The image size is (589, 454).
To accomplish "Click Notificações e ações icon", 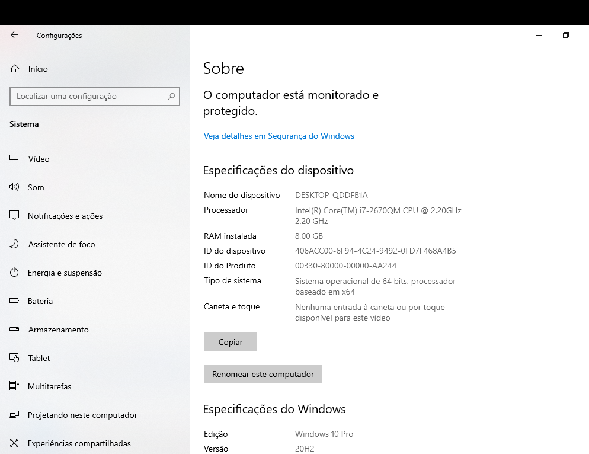I will (14, 215).
